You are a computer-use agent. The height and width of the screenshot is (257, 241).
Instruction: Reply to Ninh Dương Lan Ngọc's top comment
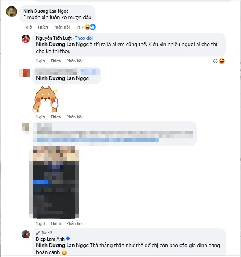click(62, 27)
